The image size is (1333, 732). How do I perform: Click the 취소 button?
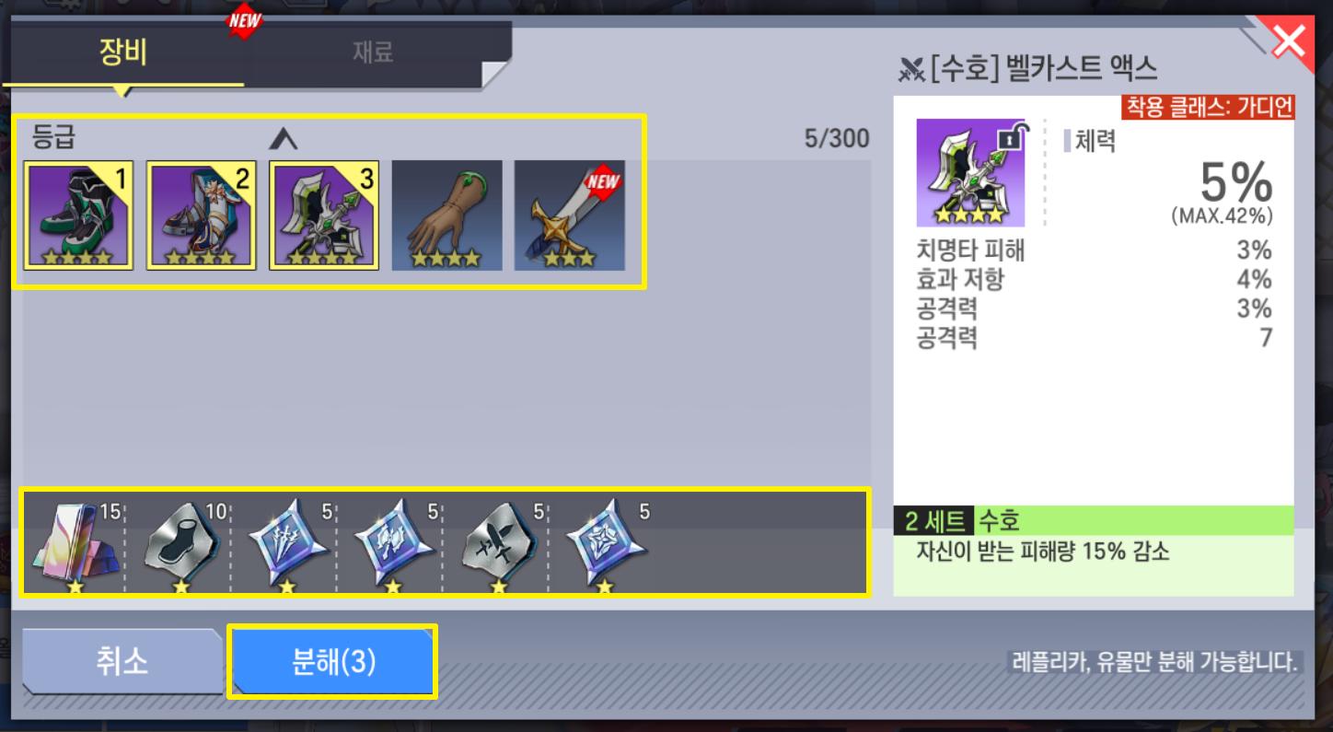122,661
